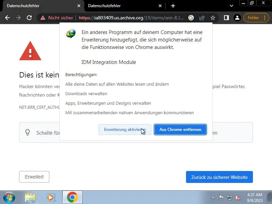
Task: Click the NET::ERR_CERT_AUTH error code text
Action: (x=39, y=107)
